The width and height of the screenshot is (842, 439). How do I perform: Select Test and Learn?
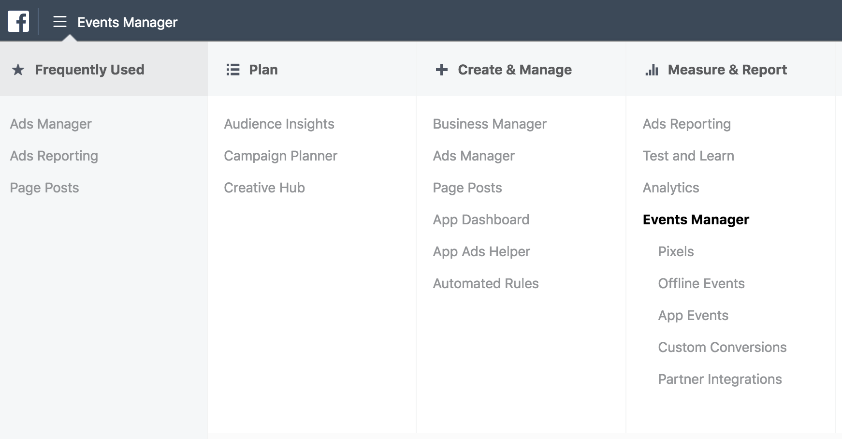688,156
